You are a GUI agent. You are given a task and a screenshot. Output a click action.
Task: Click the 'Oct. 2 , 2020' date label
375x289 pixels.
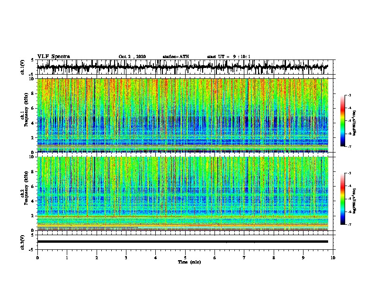(132, 57)
